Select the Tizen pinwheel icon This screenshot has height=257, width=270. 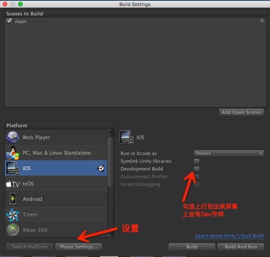coord(12,215)
